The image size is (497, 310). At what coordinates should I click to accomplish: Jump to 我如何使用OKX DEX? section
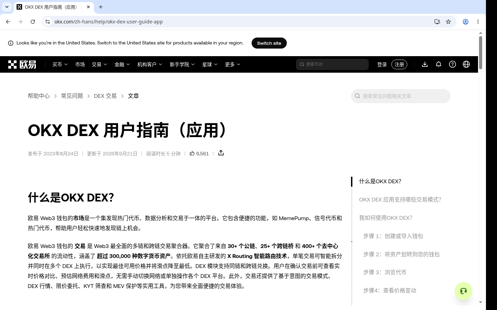pos(386,218)
